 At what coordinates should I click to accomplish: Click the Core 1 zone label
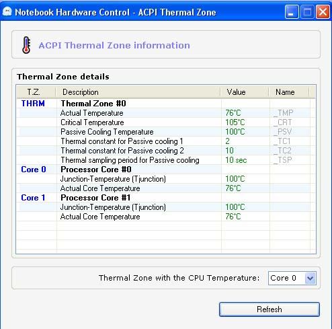33,198
